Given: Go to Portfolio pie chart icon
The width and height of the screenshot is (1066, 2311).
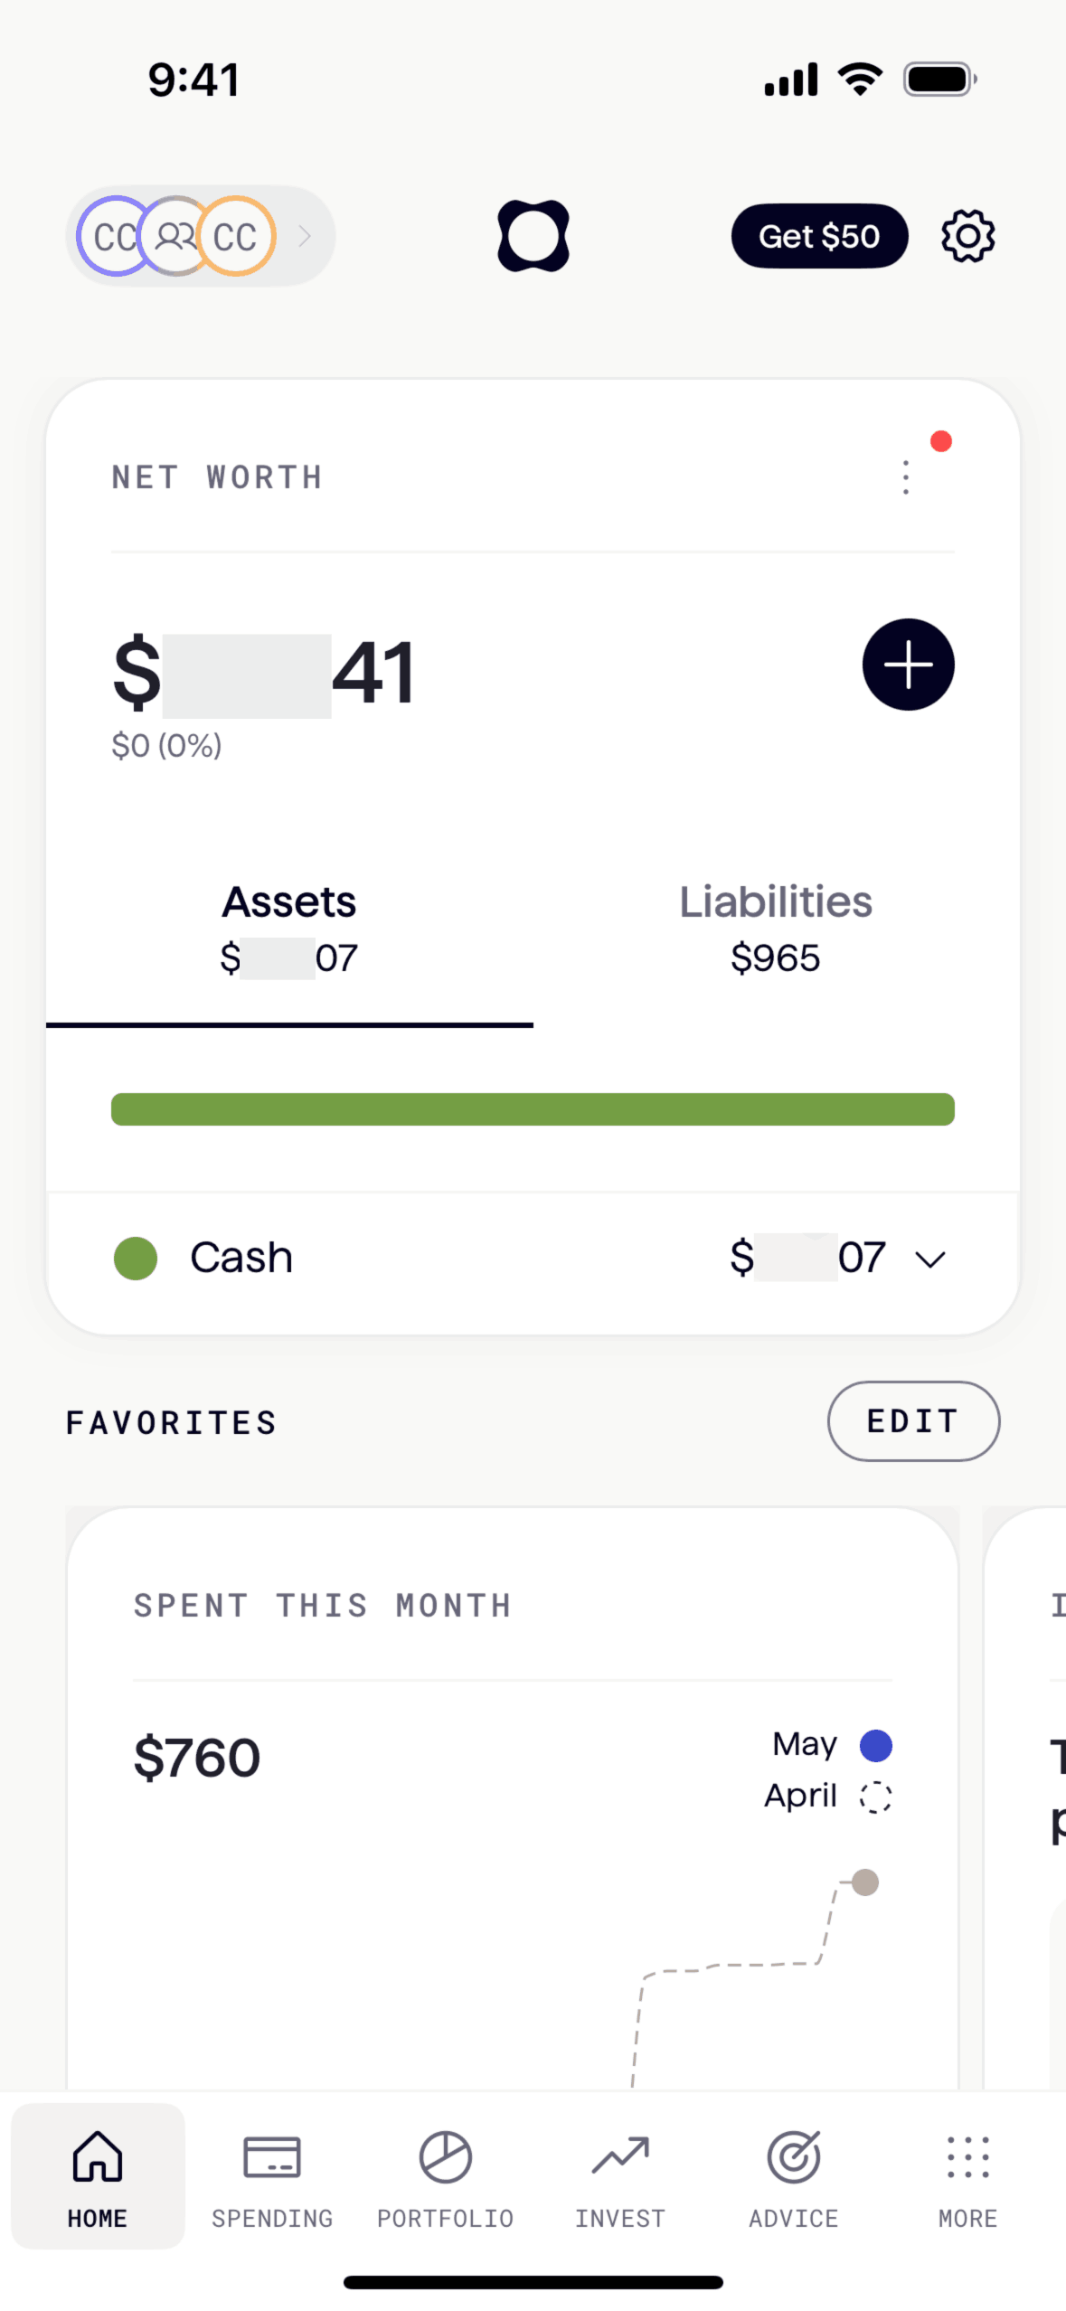Looking at the screenshot, I should 445,2159.
